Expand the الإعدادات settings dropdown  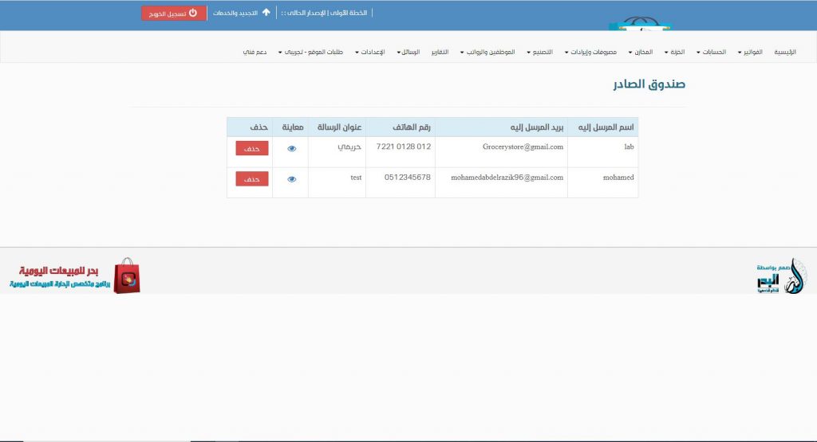[x=370, y=52]
